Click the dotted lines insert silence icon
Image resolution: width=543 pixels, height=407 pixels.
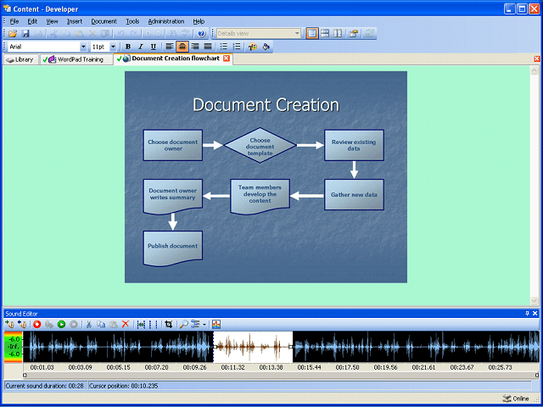point(153,324)
